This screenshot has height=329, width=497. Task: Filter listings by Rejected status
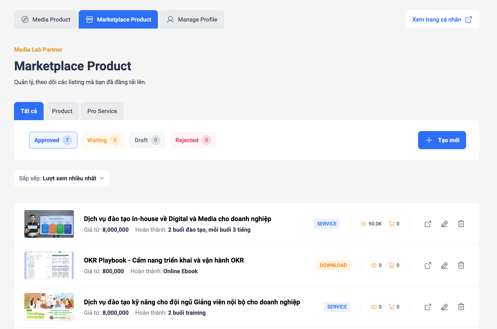pos(193,140)
